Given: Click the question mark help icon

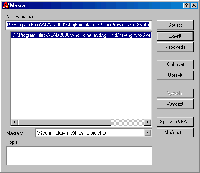Looking at the screenshot, I should pyautogui.click(x=187, y=5).
